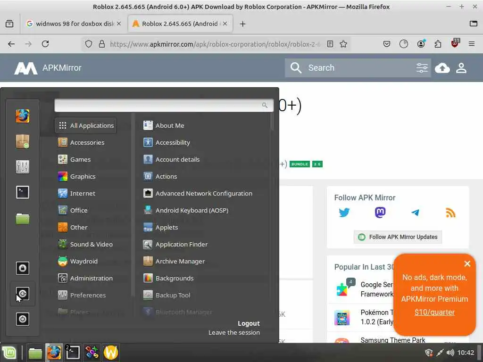
Task: Click the application menu search field
Action: (x=164, y=105)
